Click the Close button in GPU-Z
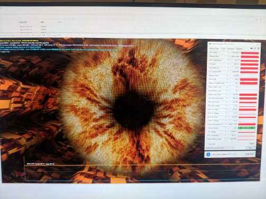This screenshot has height=199, width=266. 250,148
